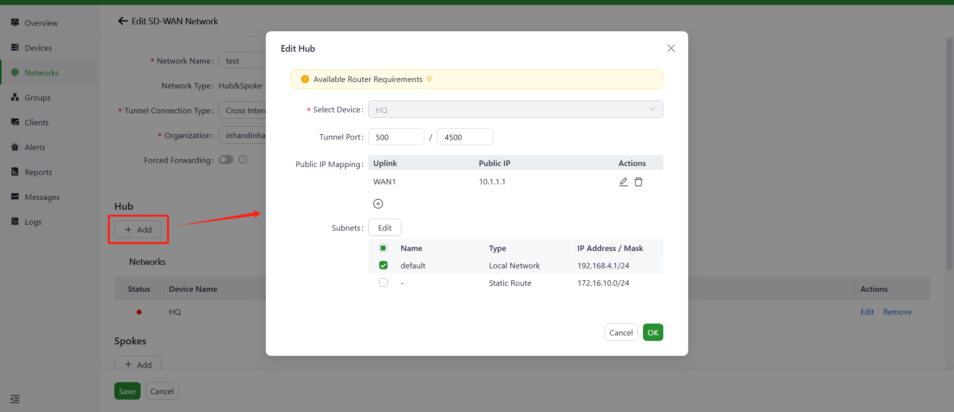Click the Forced Forwarding info icon
Viewport: 954px width, 412px height.
242,160
